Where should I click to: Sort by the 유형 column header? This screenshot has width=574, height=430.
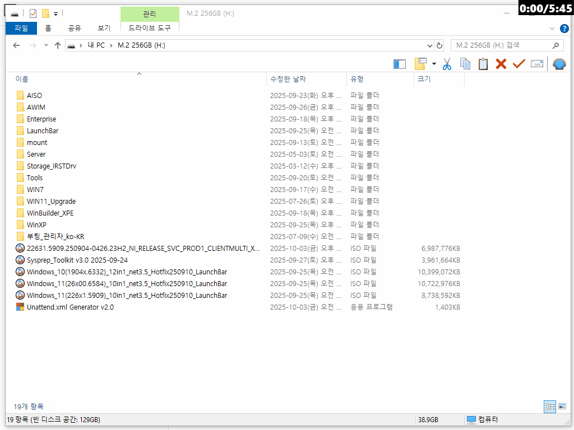click(381, 79)
